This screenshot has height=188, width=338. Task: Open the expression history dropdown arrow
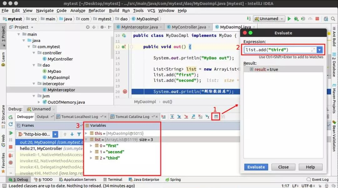[320, 50]
